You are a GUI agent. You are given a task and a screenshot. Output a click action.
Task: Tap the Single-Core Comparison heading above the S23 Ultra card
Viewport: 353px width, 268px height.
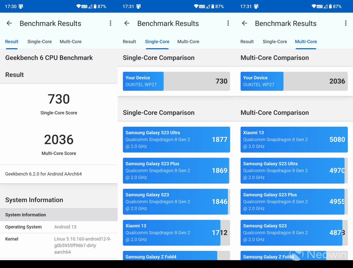tap(159, 113)
